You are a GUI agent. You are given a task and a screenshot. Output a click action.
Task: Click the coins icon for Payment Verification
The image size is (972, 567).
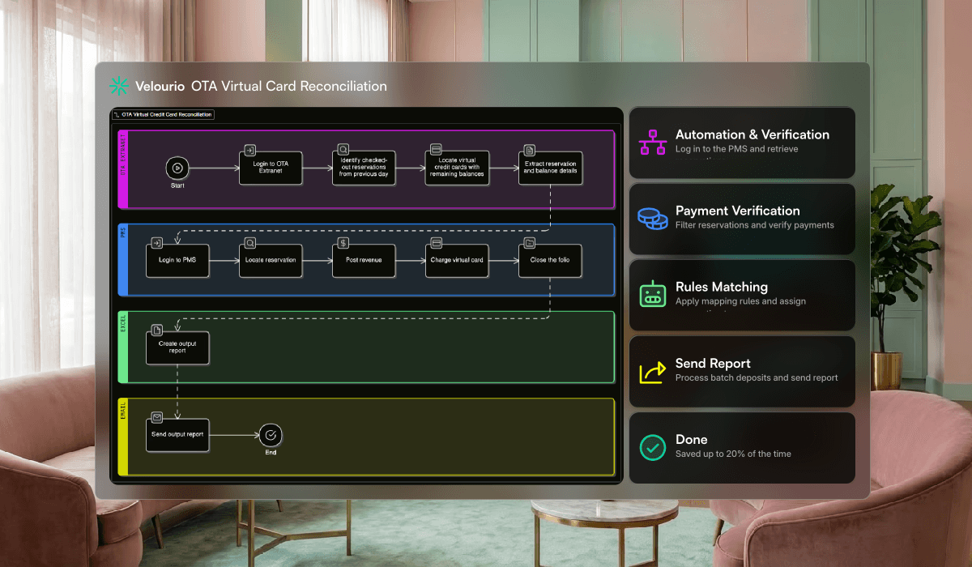pos(652,218)
